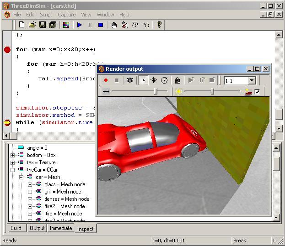Click the 3D car render viewport
This screenshot has height=246, width=285.
(183, 155)
